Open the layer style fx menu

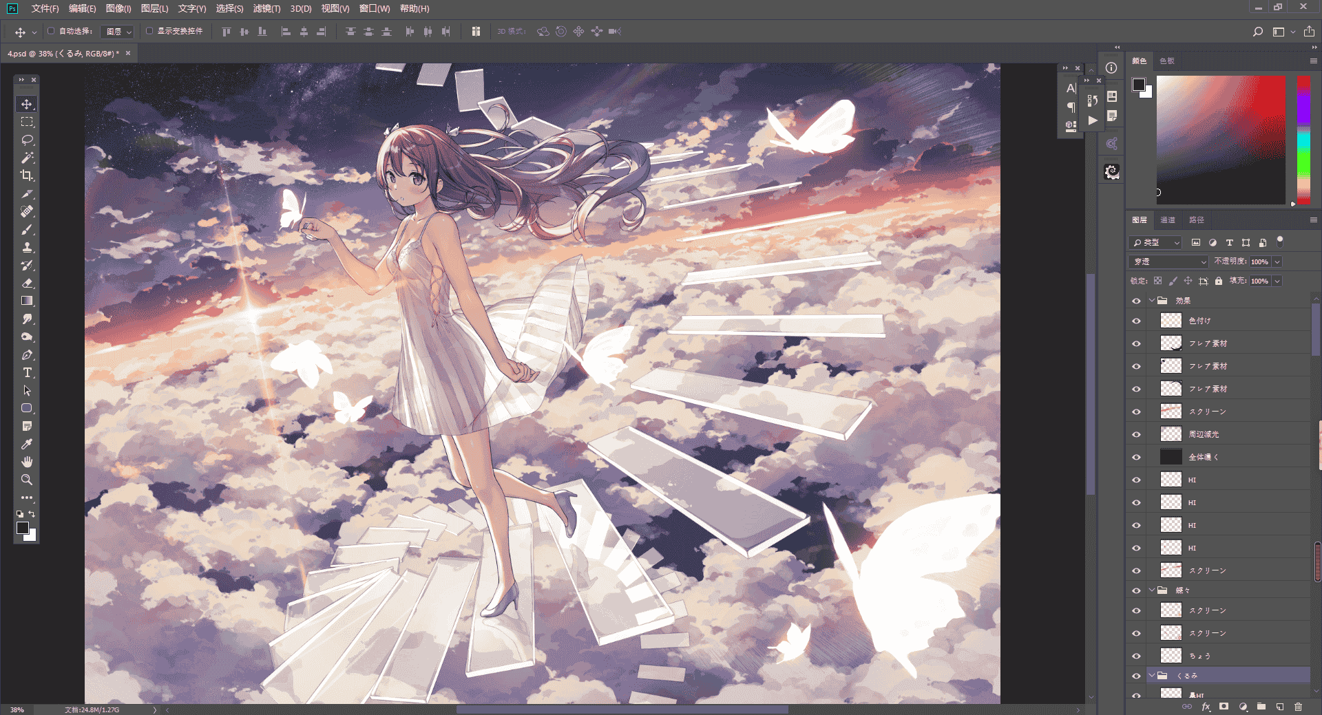1206,707
